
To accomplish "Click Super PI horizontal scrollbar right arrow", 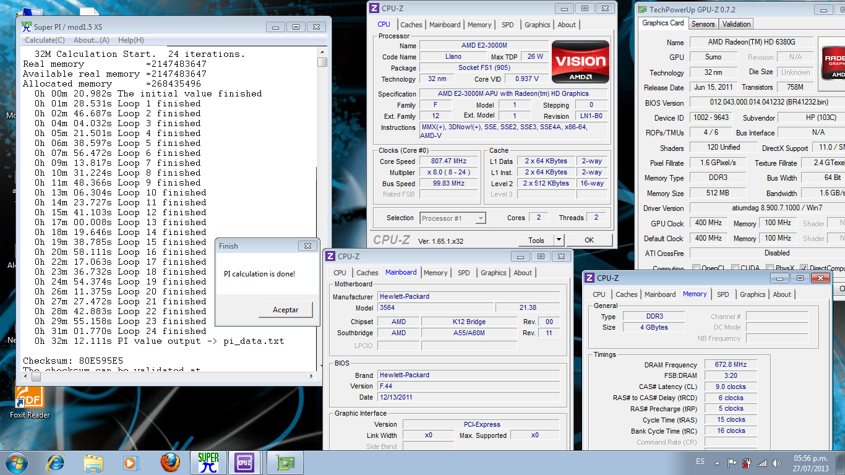I will coord(311,375).
